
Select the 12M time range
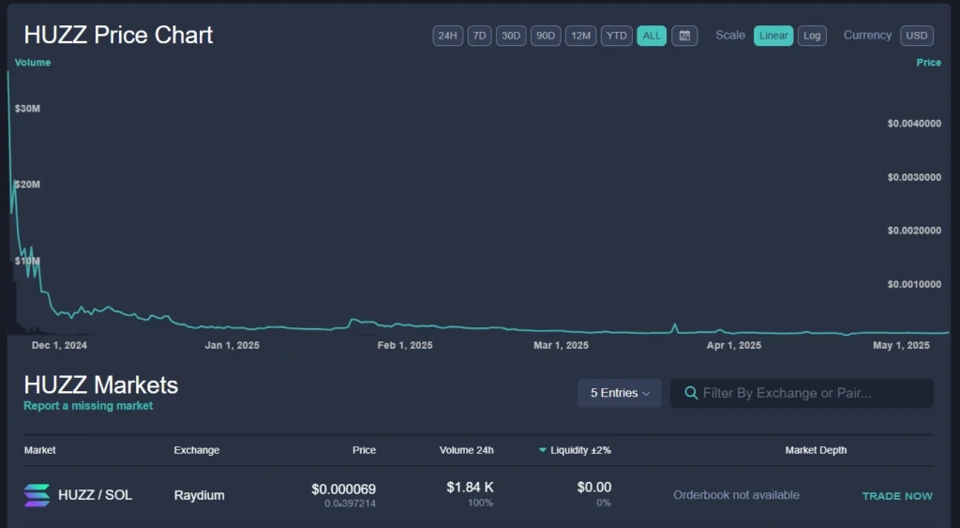(x=580, y=36)
